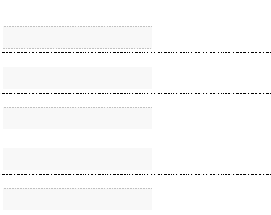This screenshot has width=271, height=215.
Task: Click the dotted divider below the third row
Action: pyautogui.click(x=81, y=134)
